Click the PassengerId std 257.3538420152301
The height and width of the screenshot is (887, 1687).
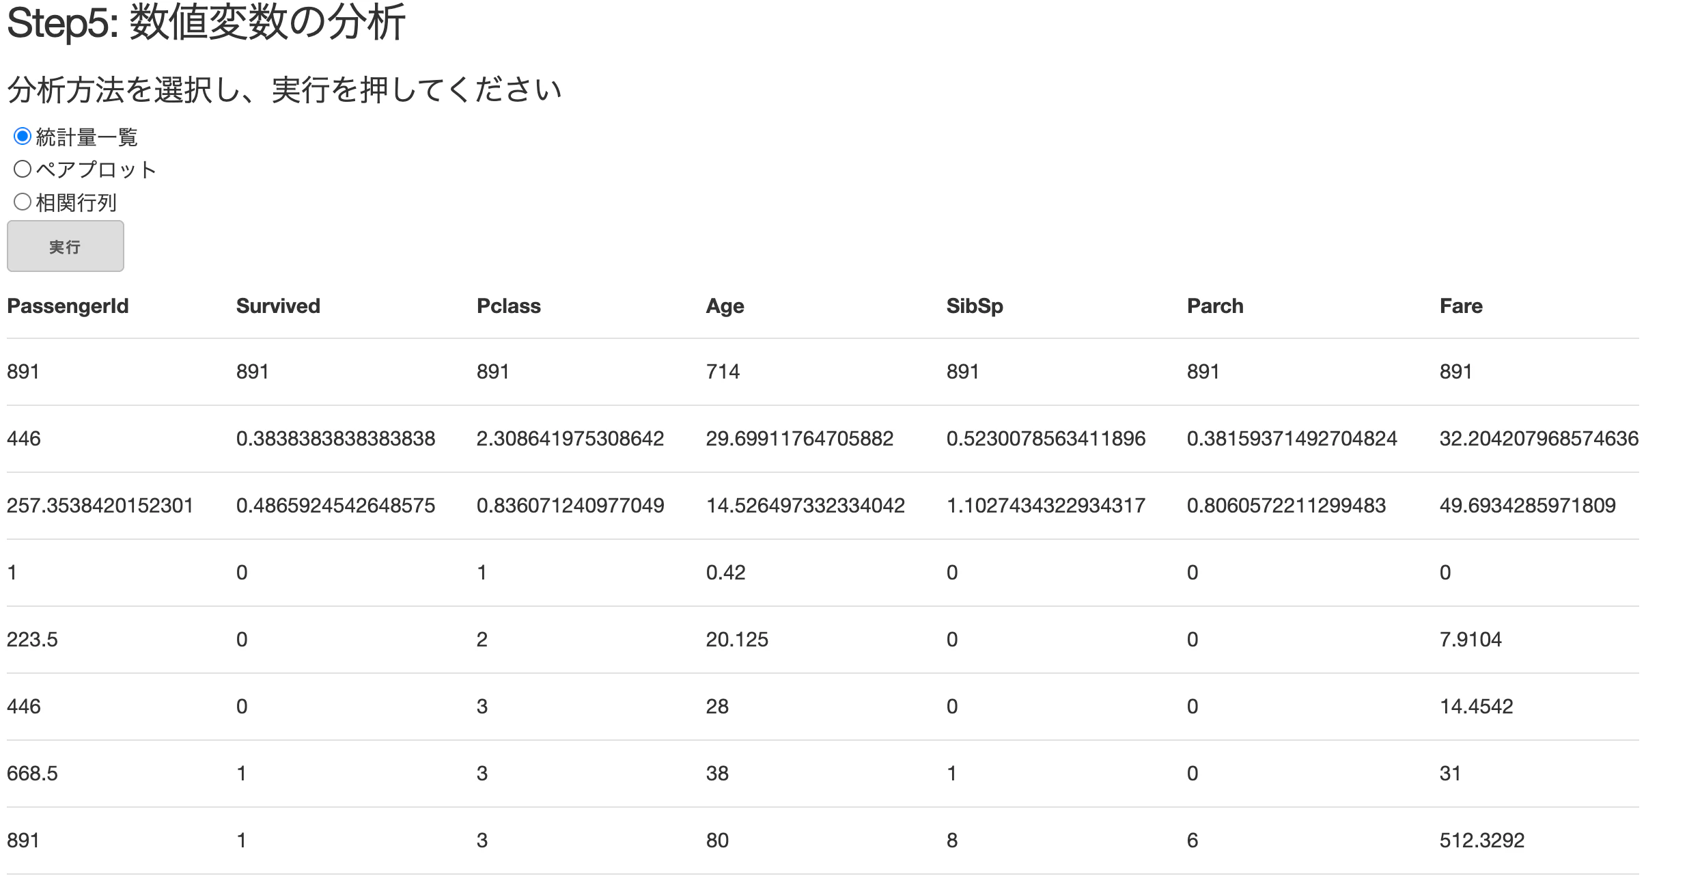pos(100,505)
